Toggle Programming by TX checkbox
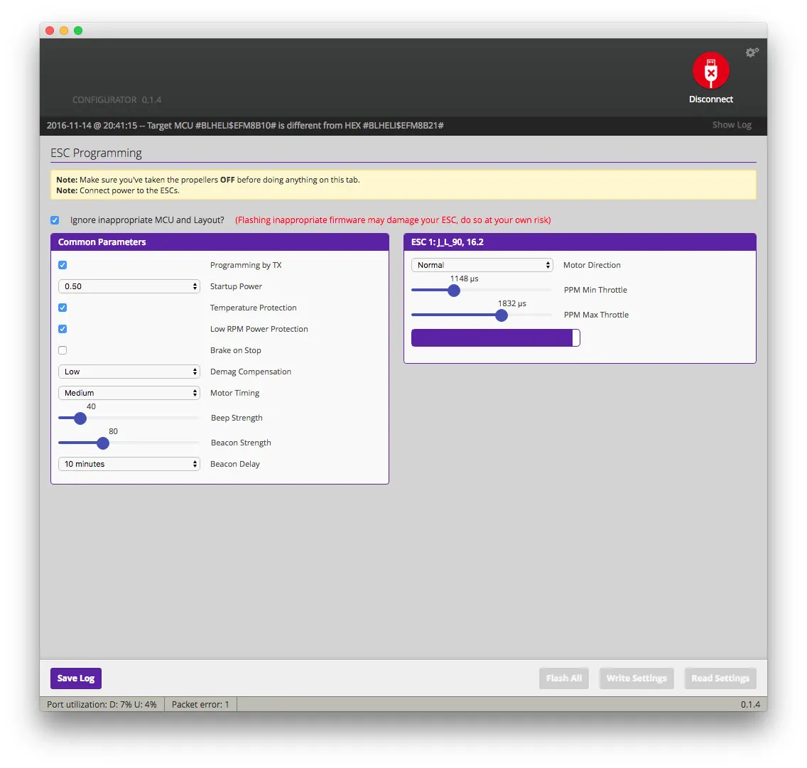Viewport: 807px width, 768px height. (63, 265)
